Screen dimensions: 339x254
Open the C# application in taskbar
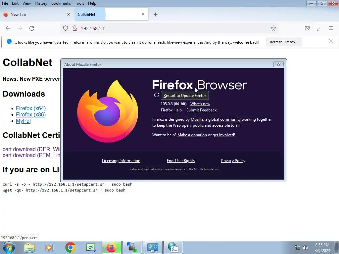point(91,247)
